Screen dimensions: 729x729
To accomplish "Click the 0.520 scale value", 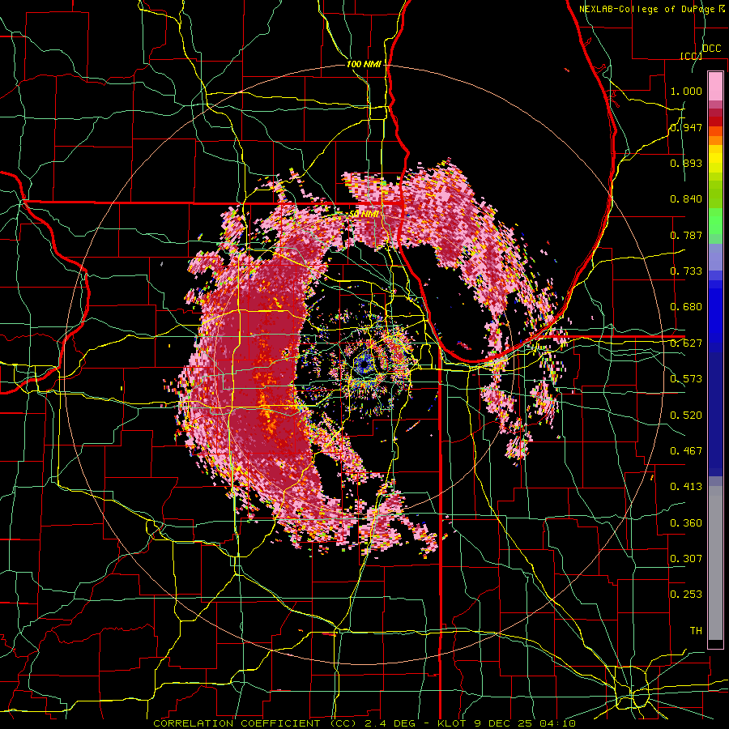I will tap(686, 416).
